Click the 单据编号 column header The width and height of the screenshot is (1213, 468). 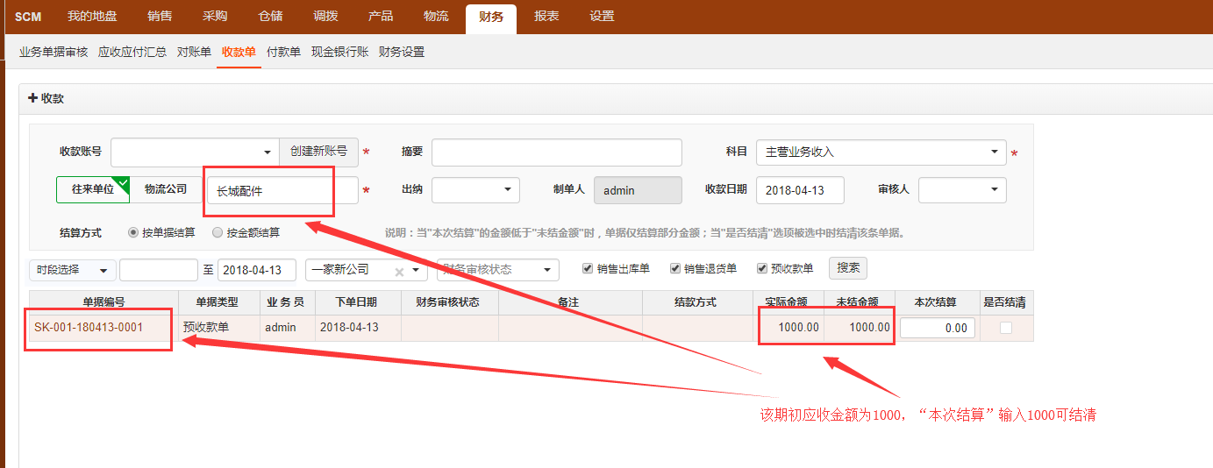pos(103,302)
